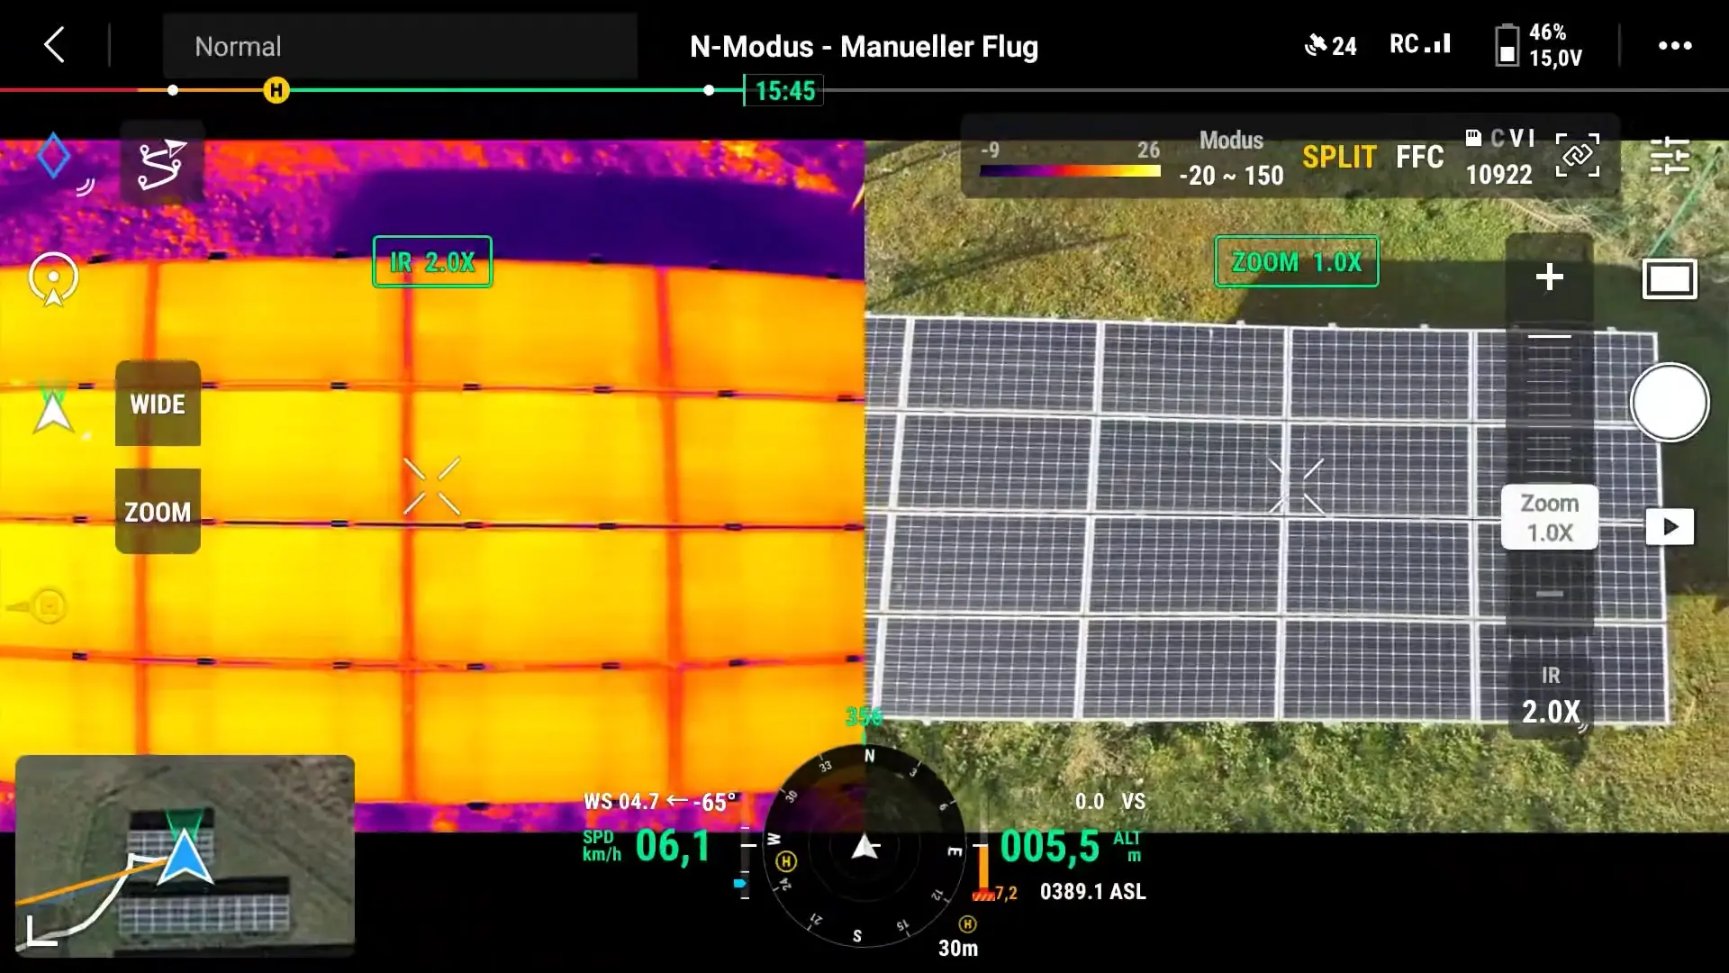Tap the back arrow icon
Viewport: 1729px width, 973px height.
tap(55, 44)
